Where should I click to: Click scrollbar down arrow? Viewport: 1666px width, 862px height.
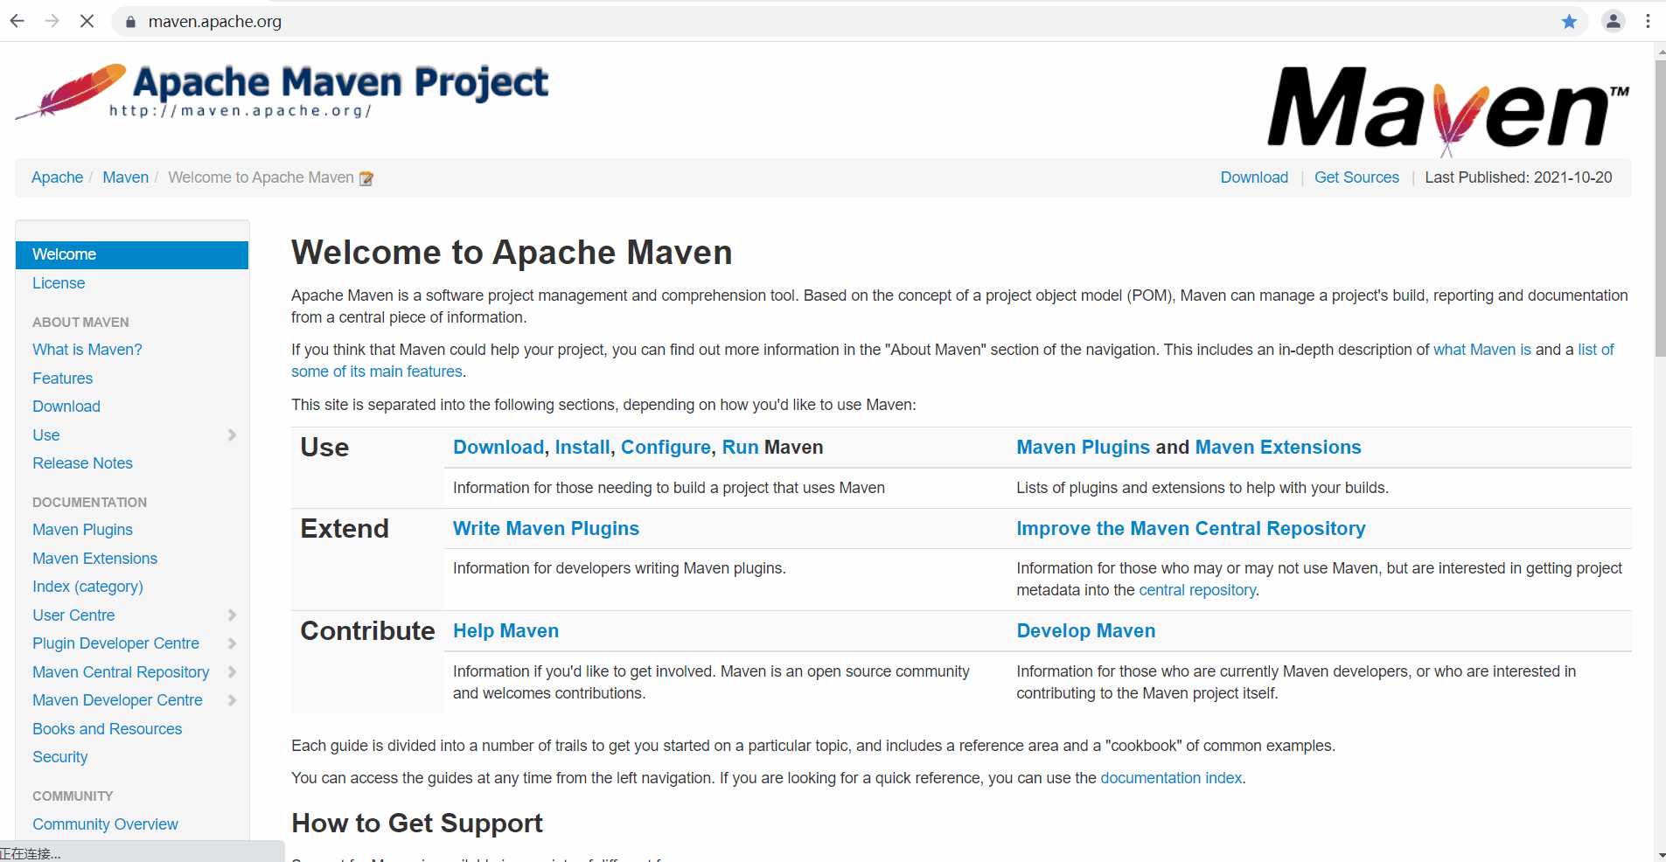click(x=1660, y=854)
